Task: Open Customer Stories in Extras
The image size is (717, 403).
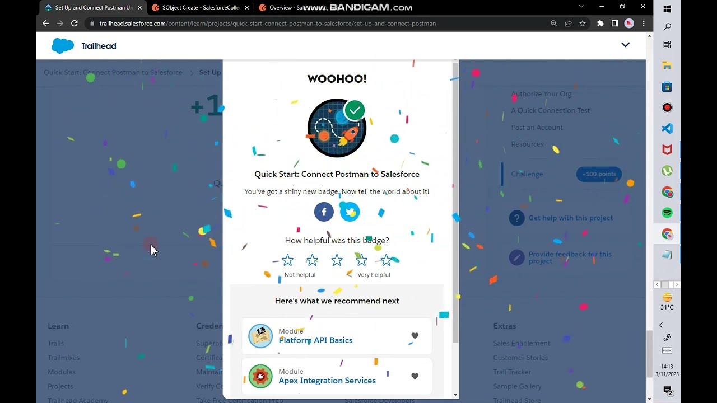Action: (x=520, y=358)
